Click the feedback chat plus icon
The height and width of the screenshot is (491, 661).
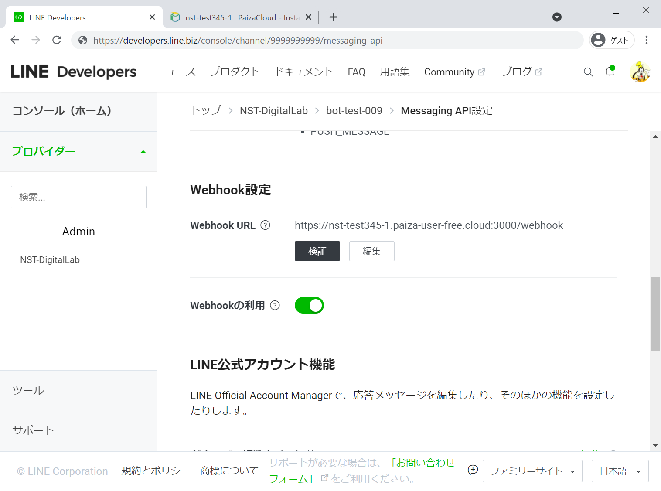(473, 470)
